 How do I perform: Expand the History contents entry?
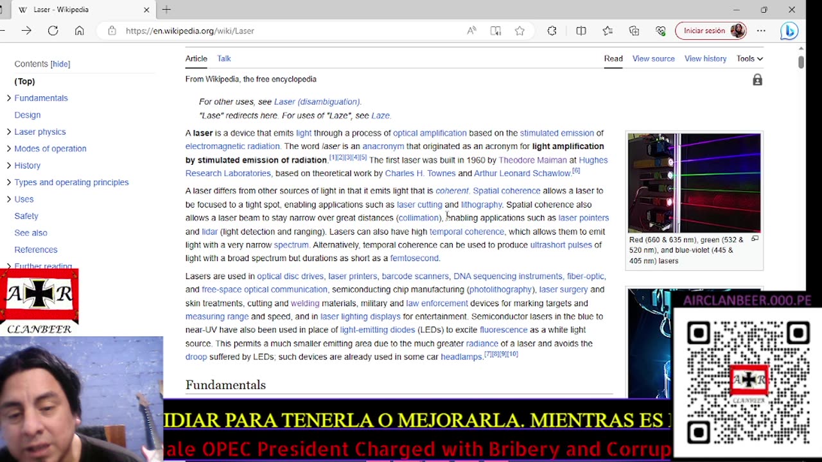pyautogui.click(x=8, y=166)
